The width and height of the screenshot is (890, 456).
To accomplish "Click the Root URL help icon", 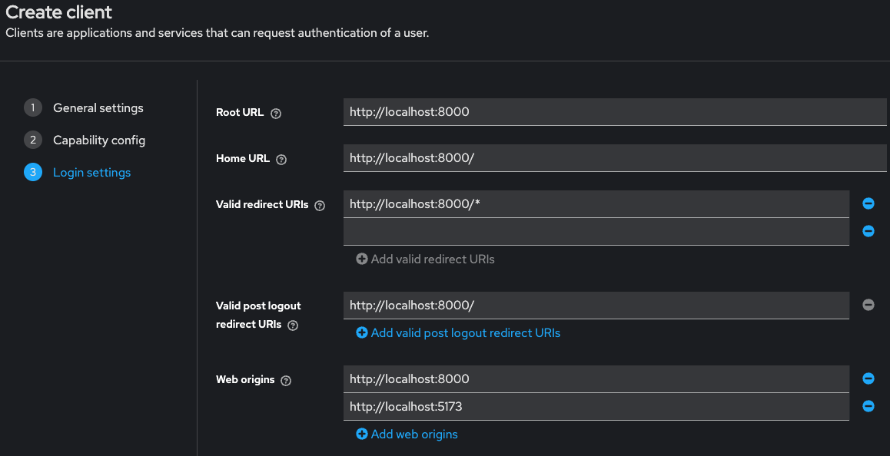I will pyautogui.click(x=276, y=114).
